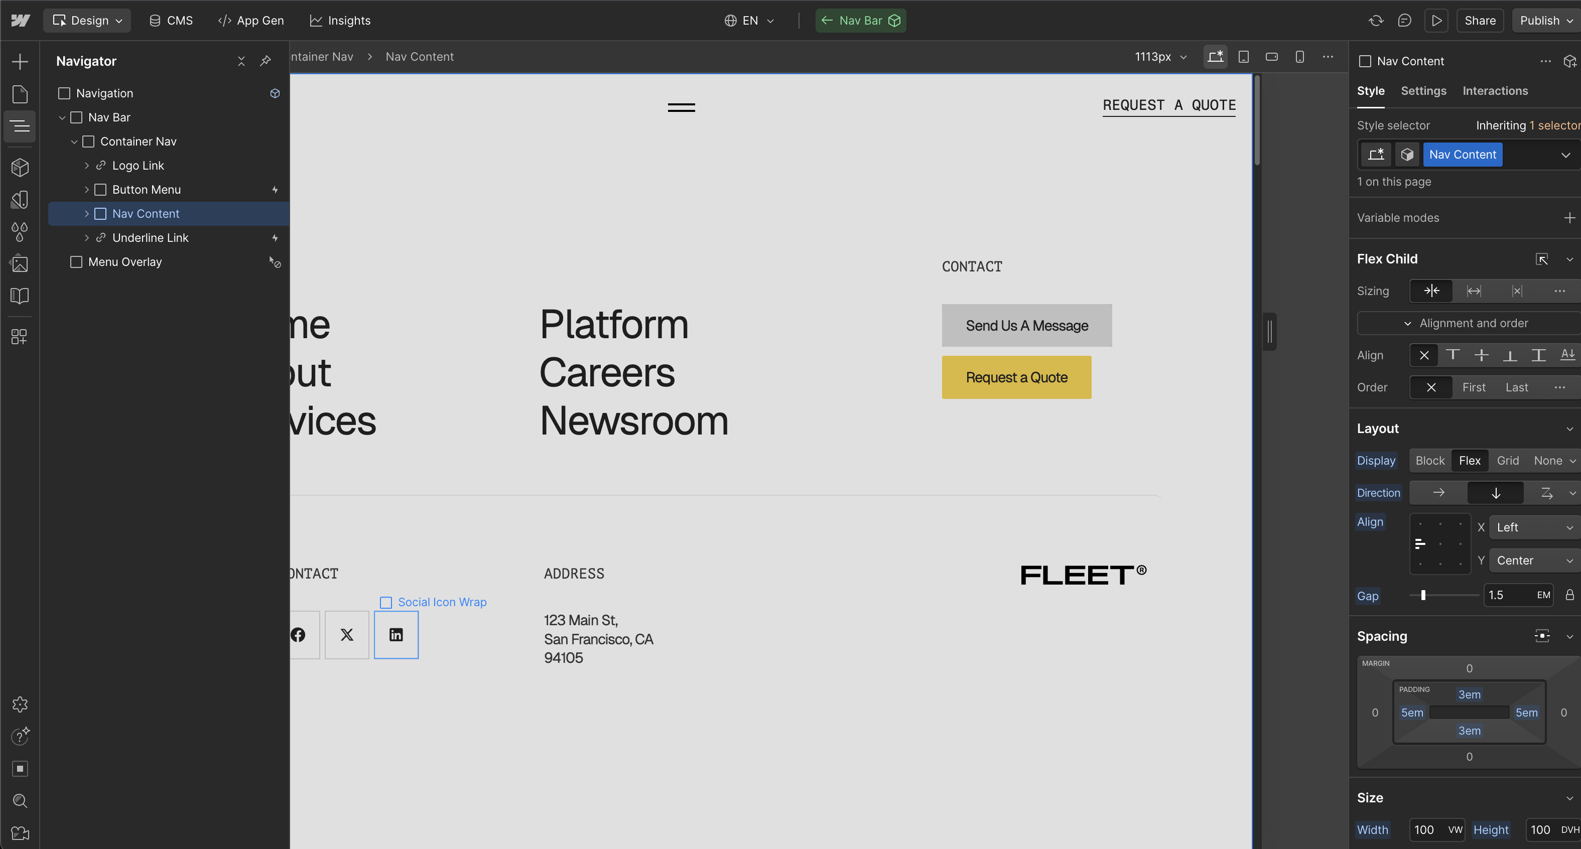The height and width of the screenshot is (849, 1581).
Task: Open the Design mode dropdown
Action: 87,20
